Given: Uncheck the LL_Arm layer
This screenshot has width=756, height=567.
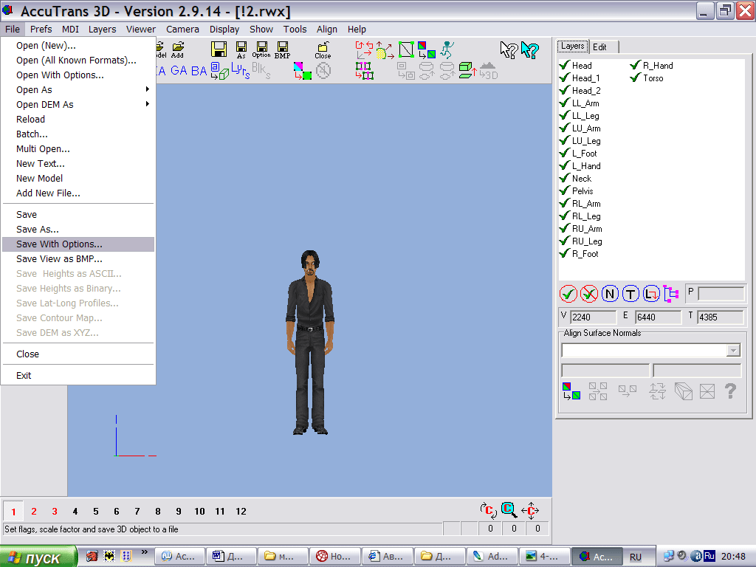Looking at the screenshot, I should point(565,102).
